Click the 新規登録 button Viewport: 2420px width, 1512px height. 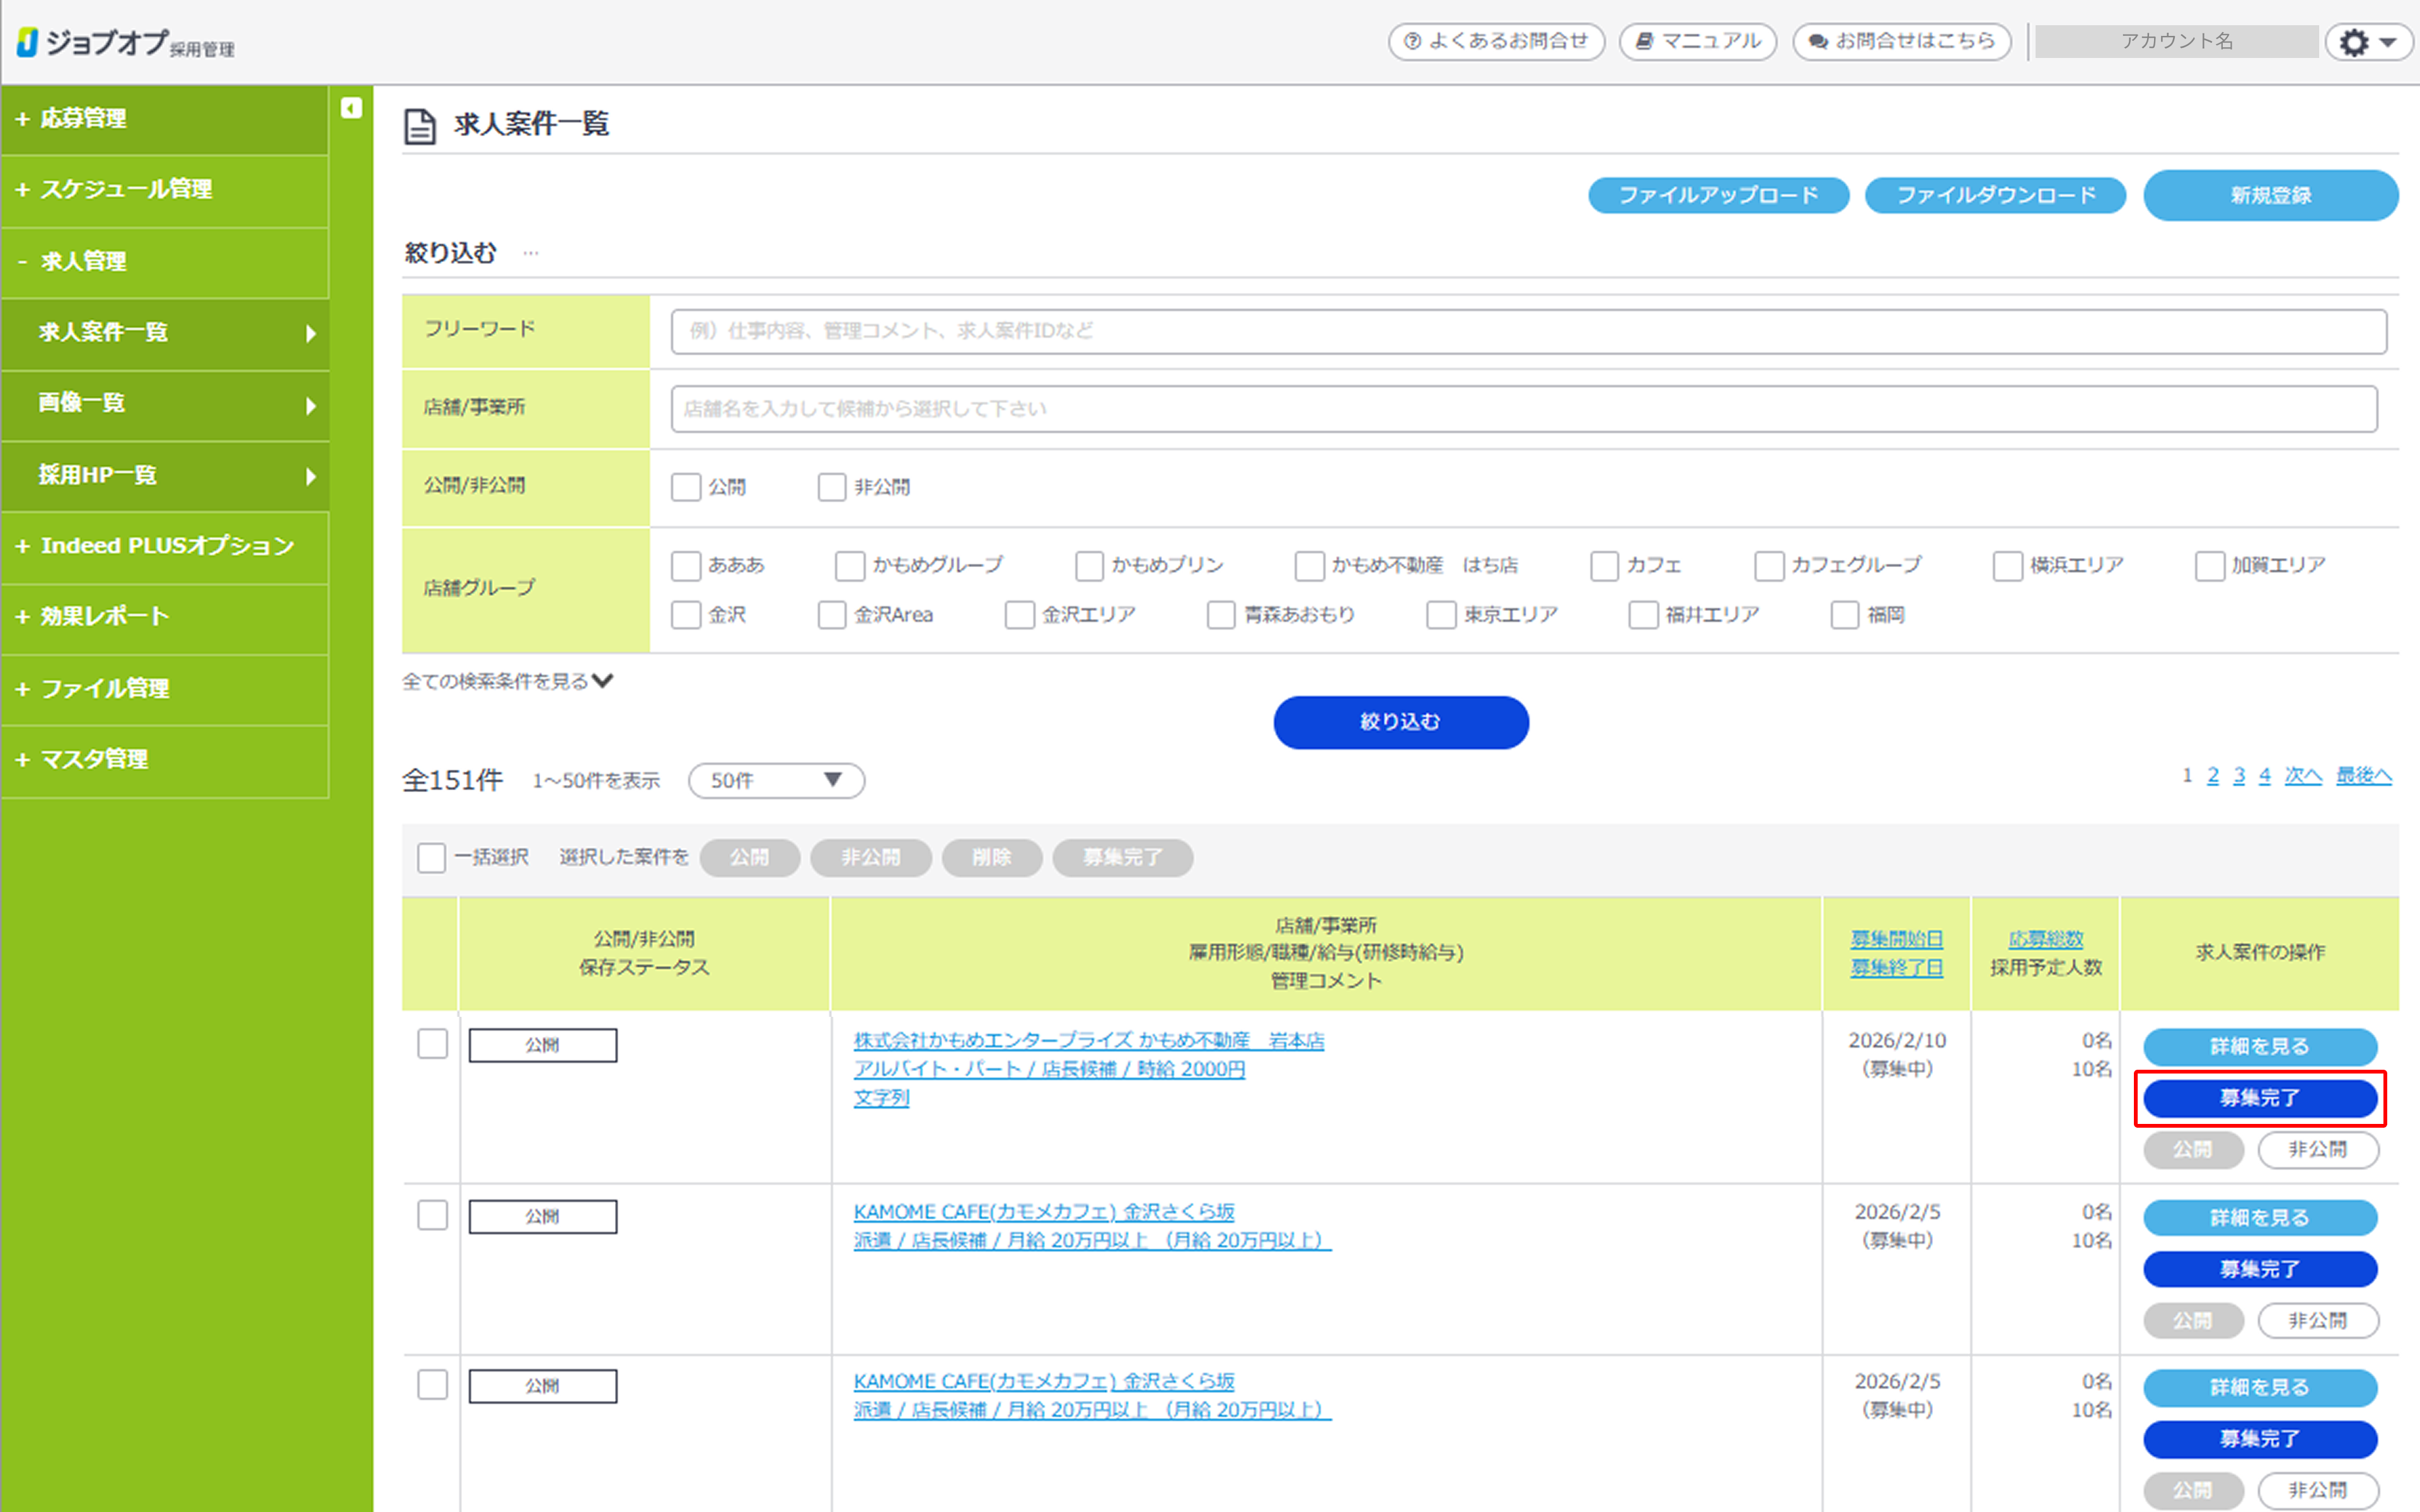(x=2269, y=196)
